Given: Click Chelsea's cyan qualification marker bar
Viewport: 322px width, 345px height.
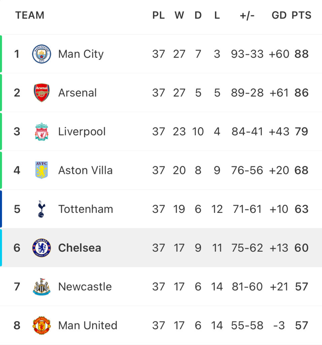Looking at the screenshot, I should click(x=1, y=248).
